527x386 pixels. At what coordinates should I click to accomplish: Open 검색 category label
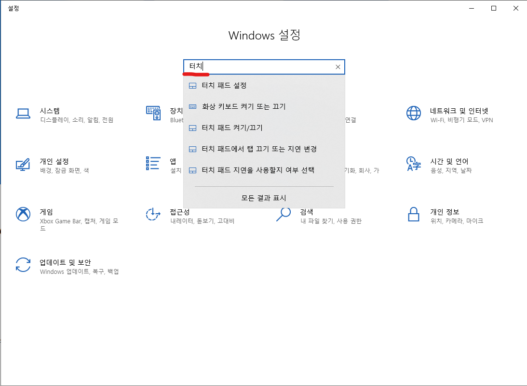pyautogui.click(x=307, y=212)
